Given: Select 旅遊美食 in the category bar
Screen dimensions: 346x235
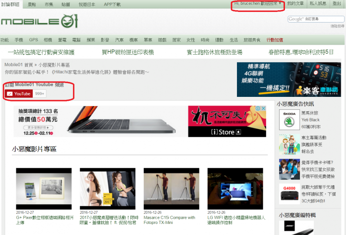Looking at the screenshot, I should coord(252,40).
